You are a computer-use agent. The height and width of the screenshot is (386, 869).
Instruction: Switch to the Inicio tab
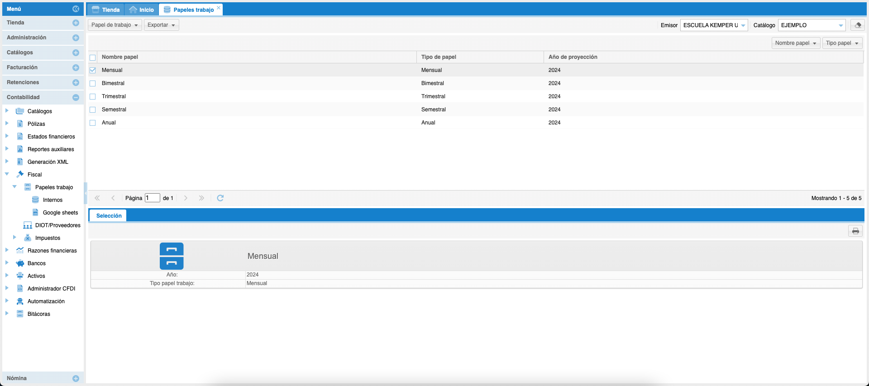pos(142,10)
